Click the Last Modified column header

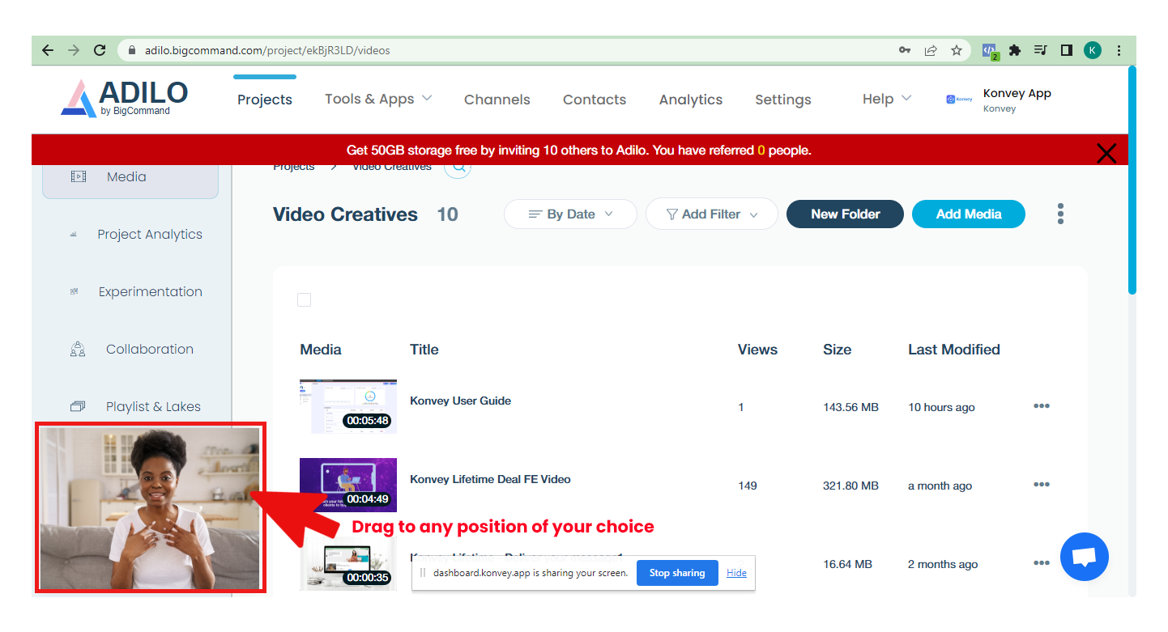coord(954,350)
